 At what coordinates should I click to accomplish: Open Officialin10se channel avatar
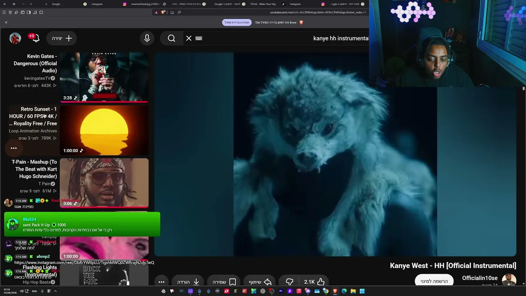(x=509, y=280)
